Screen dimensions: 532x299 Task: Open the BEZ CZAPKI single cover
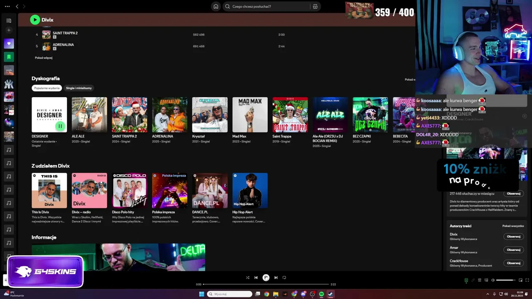(370, 115)
